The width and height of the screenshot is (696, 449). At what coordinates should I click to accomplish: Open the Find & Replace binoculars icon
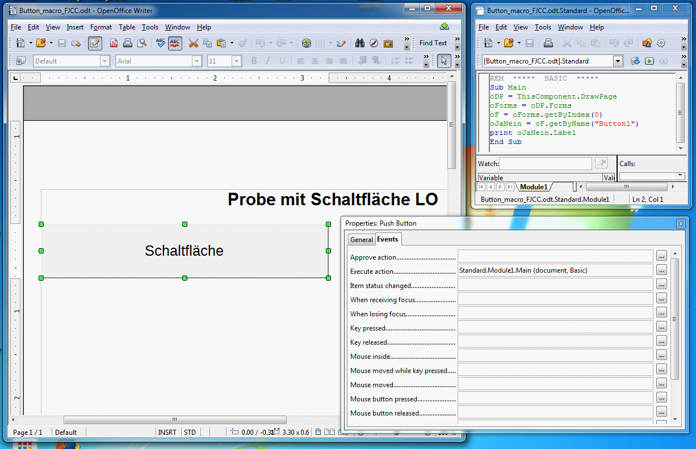pos(359,43)
